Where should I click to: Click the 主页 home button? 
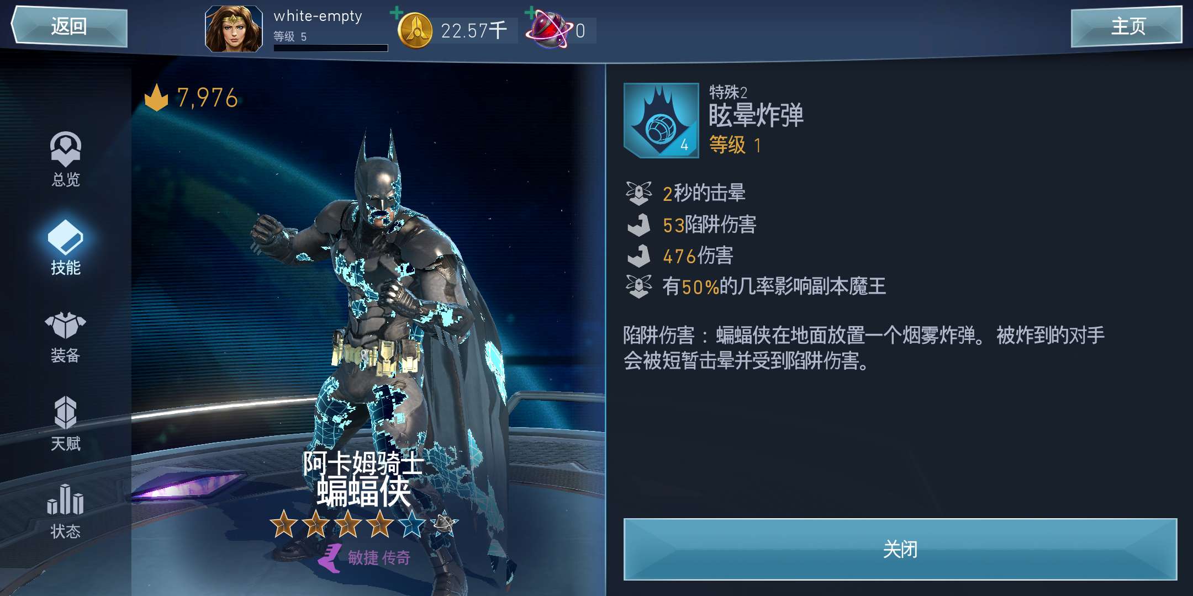1126,26
